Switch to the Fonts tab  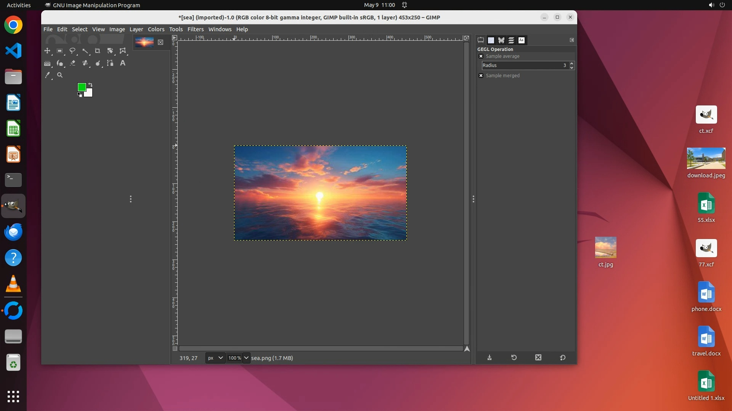pyautogui.click(x=522, y=40)
